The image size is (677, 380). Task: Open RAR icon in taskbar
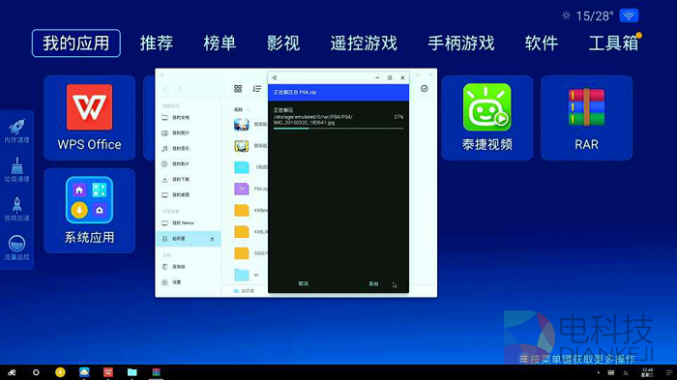pyautogui.click(x=157, y=372)
